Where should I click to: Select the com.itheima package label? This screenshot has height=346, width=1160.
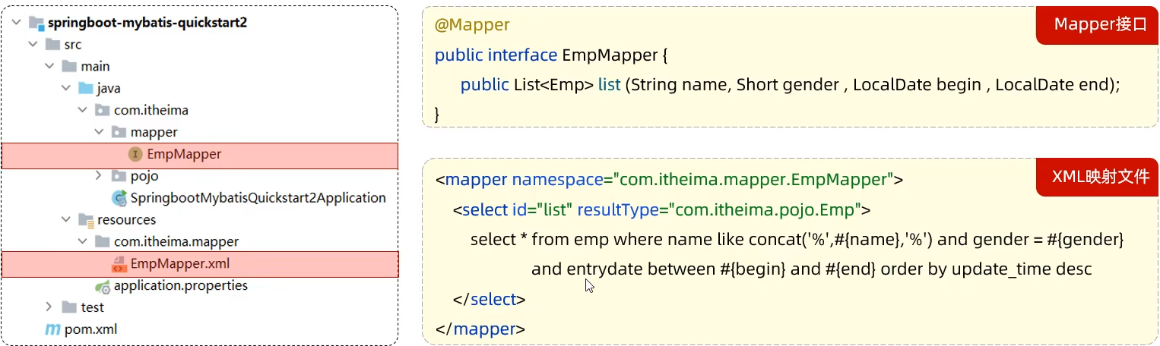pyautogui.click(x=151, y=111)
